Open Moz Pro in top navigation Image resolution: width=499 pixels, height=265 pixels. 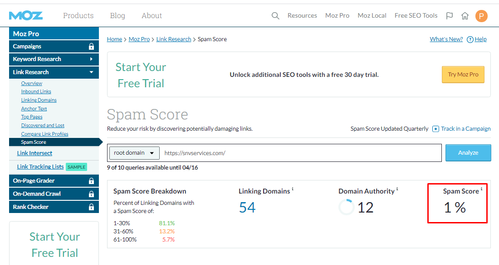pos(338,15)
